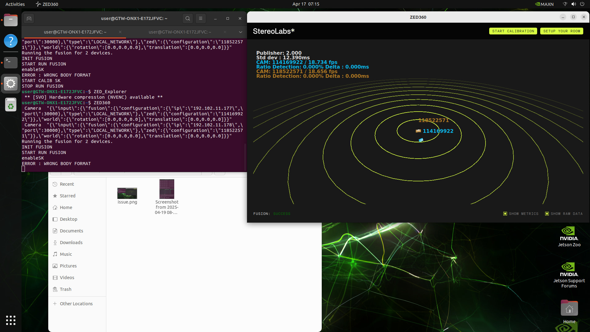Open the Trash dock icon
The width and height of the screenshot is (590, 332).
pyautogui.click(x=11, y=105)
